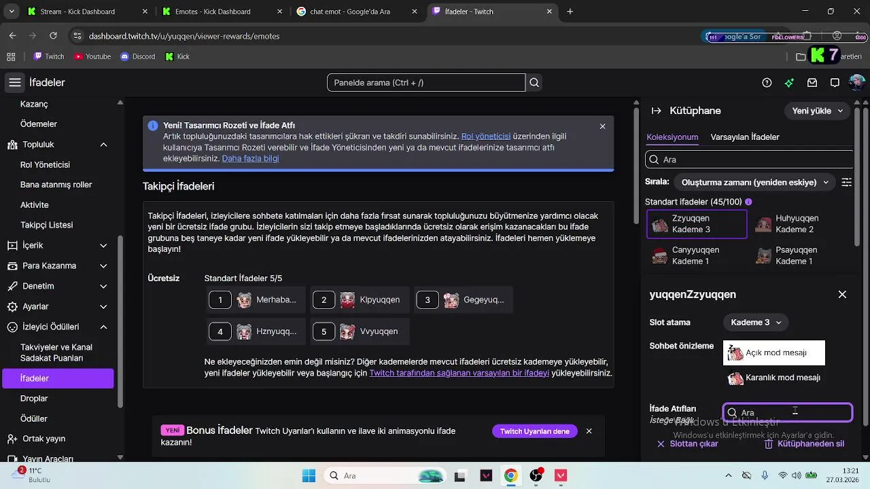The height and width of the screenshot is (489, 870).
Task: Open the Twitch varsayılan bir ifadeyi link
Action: (x=459, y=373)
